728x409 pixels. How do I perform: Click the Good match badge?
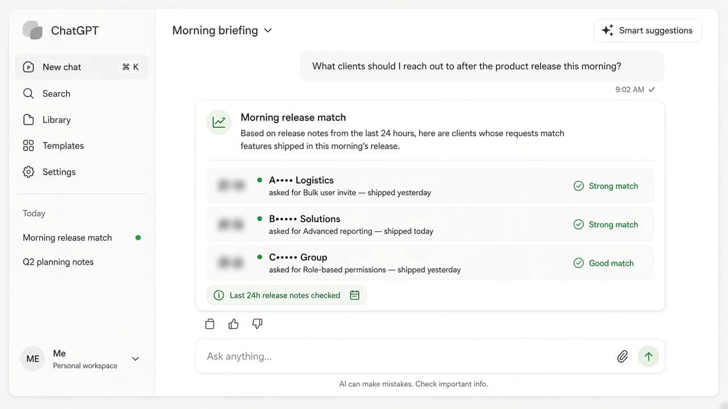point(603,263)
